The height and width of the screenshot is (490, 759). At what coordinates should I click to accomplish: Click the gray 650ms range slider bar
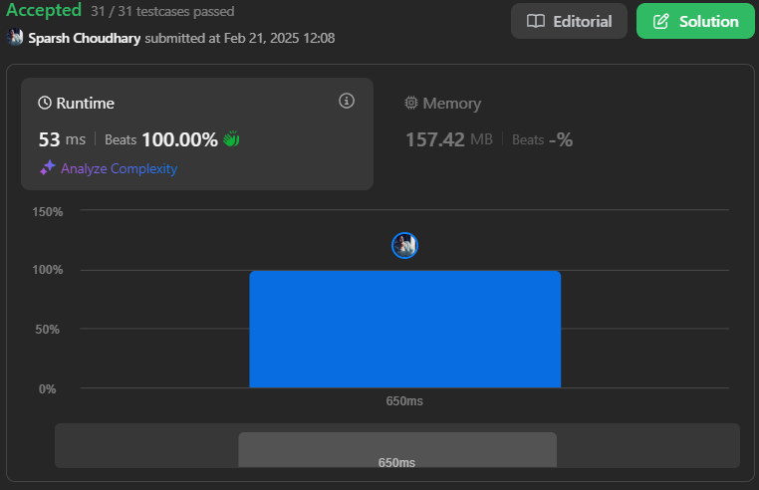click(x=397, y=450)
